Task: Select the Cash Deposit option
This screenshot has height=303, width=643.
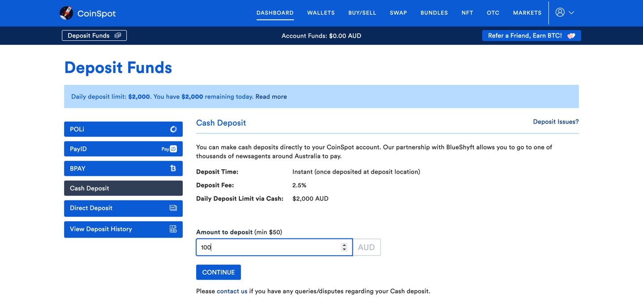Action: [123, 188]
